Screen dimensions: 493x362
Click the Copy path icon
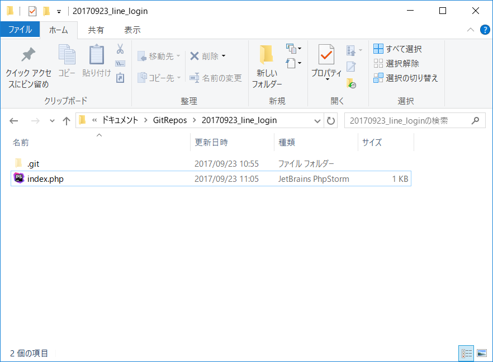tap(120, 64)
